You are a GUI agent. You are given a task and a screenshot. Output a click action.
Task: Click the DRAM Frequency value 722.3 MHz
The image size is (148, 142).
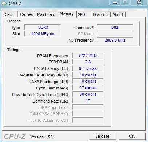(x=88, y=55)
